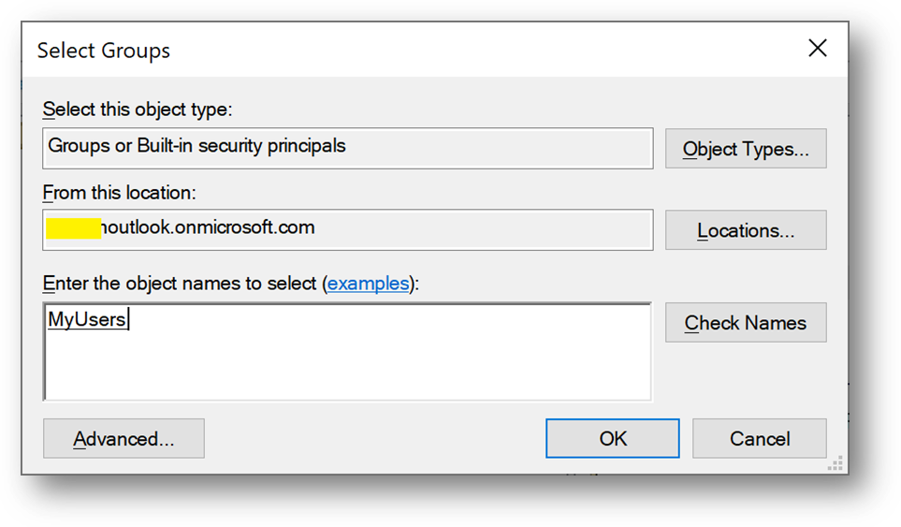Dismiss the dialog using Cancel
This screenshot has width=901, height=527.
coord(760,438)
